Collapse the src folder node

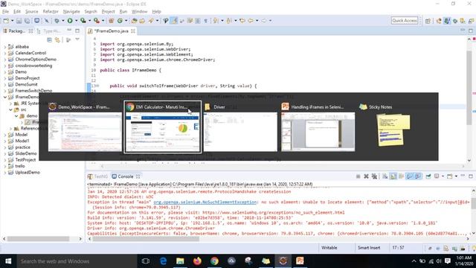[x=10, y=109]
